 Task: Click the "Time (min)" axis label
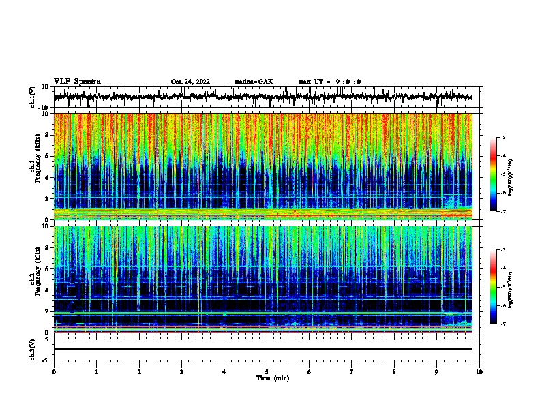pos(273,378)
